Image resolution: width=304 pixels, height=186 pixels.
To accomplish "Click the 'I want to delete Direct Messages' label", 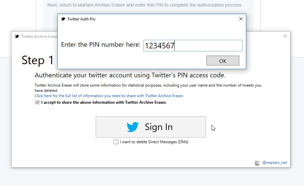I will pyautogui.click(x=154, y=142).
